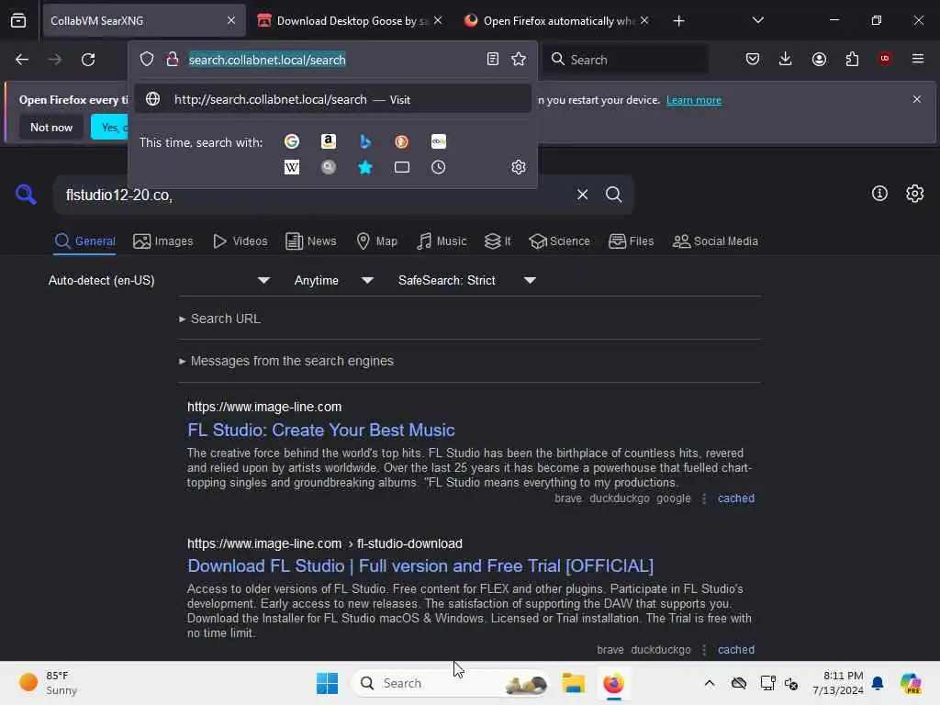The height and width of the screenshot is (705, 940).
Task: Focus the SearXNG query input field
Action: (312, 195)
